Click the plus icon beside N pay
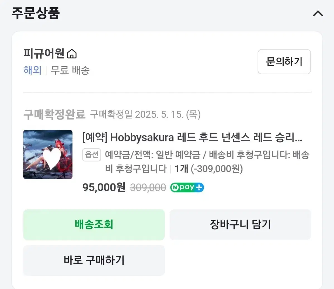Image resolution: width=334 pixels, height=289 pixels. [199, 187]
